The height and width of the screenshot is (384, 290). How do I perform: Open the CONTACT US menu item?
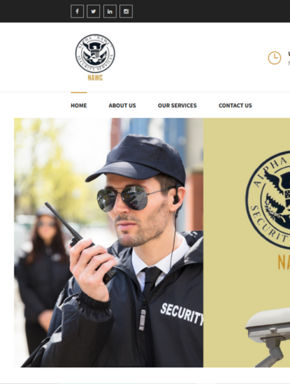(x=235, y=105)
